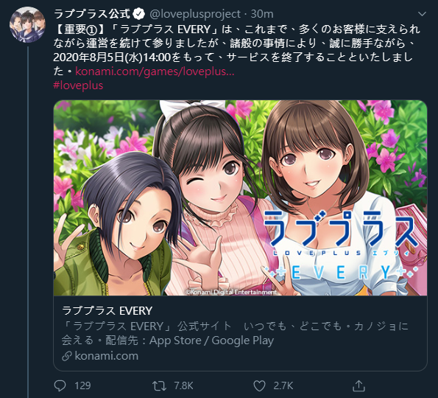Open the @loveplusproject handle
This screenshot has width=438, height=398.
pyautogui.click(x=195, y=14)
